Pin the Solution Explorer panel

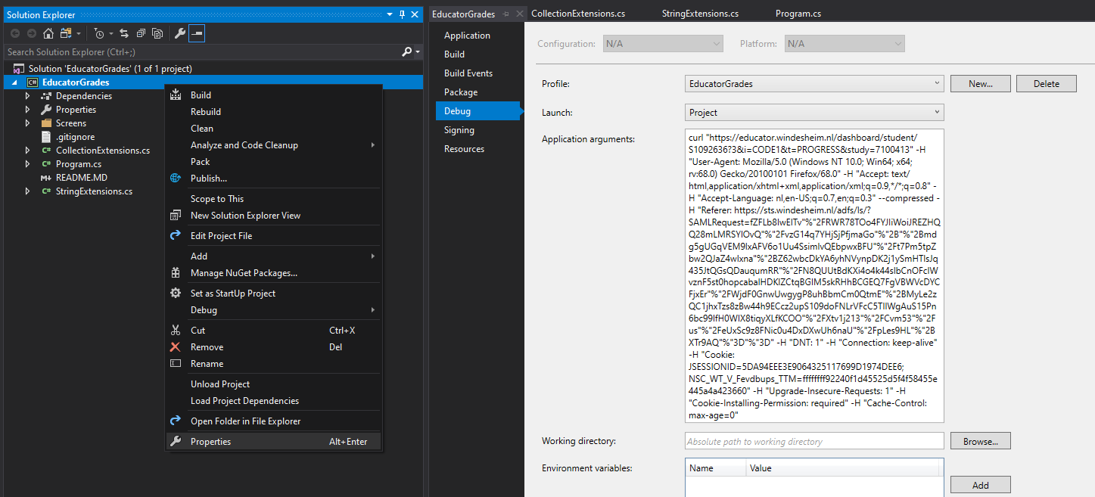(402, 14)
